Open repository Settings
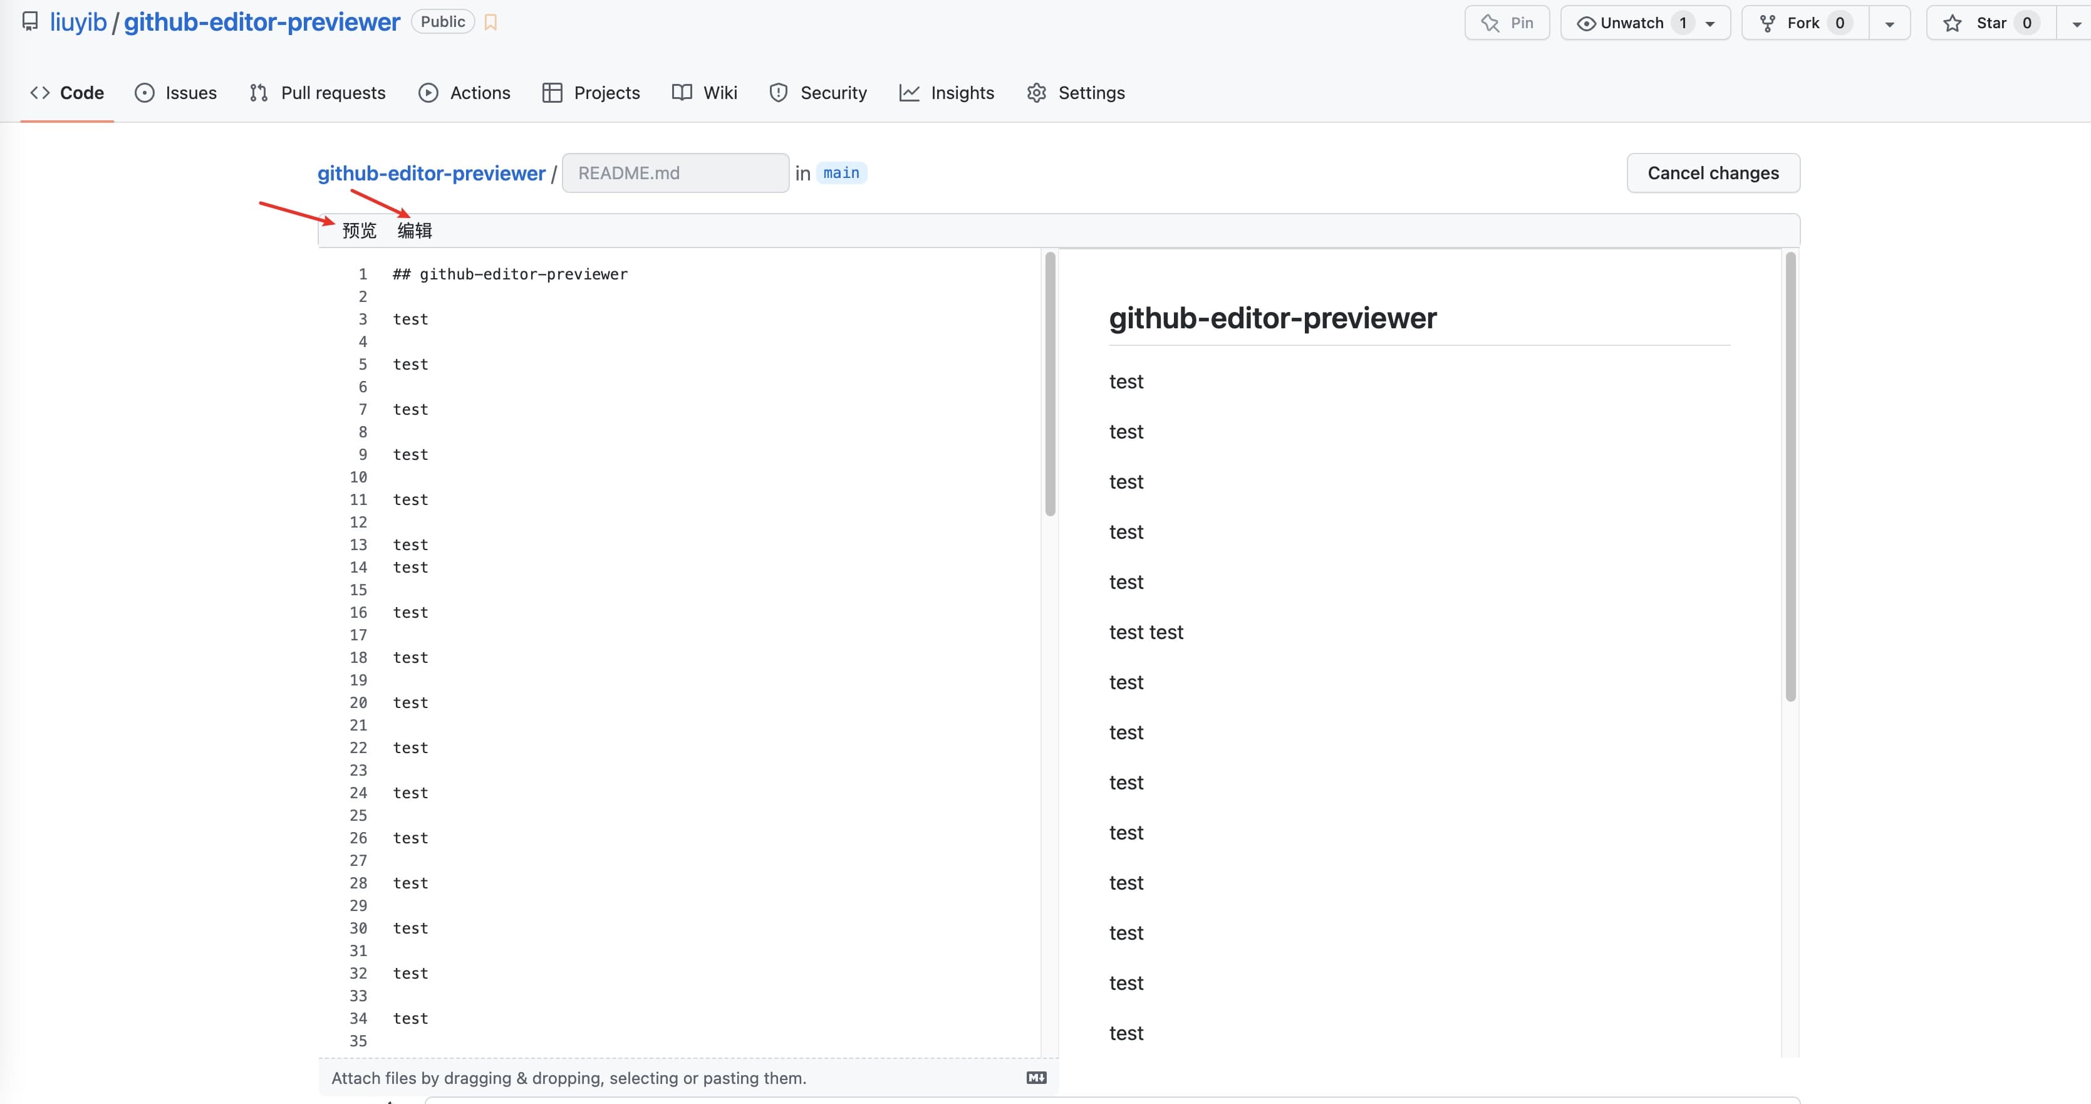 [x=1076, y=93]
